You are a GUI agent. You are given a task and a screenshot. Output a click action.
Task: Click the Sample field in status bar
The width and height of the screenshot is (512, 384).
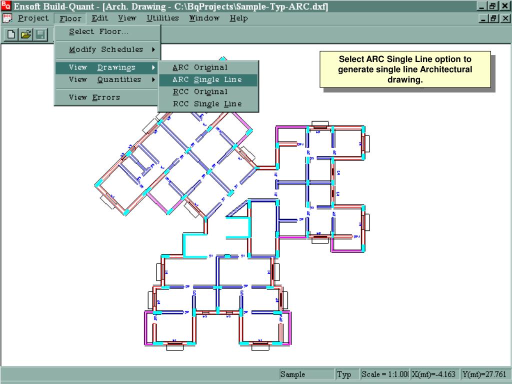click(306, 374)
